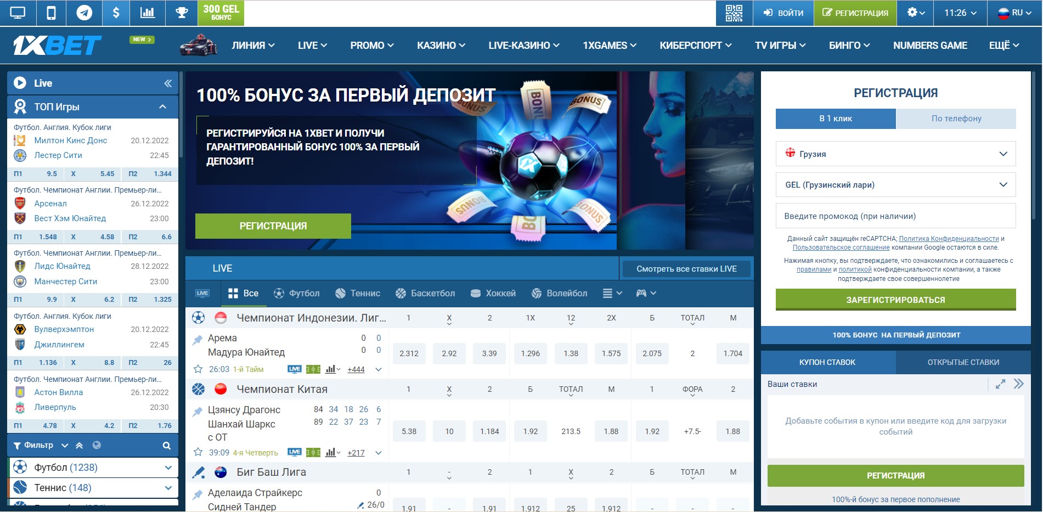Expand the betting coupon with fullscreen arrows icon
Screen dimensions: 1043x512
pos(1001,384)
